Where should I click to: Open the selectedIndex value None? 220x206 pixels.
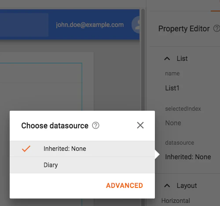tap(173, 123)
